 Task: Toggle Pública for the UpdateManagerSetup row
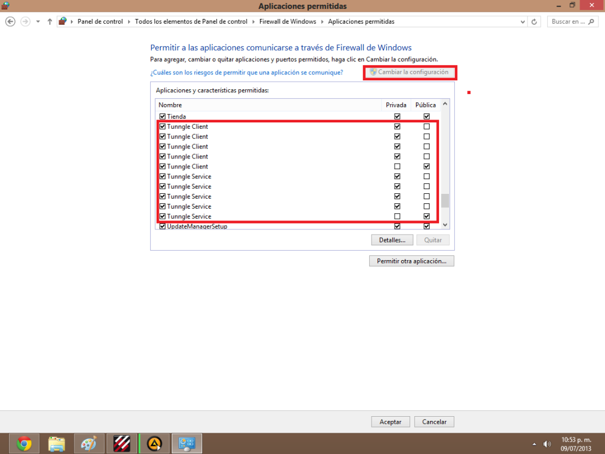click(427, 226)
